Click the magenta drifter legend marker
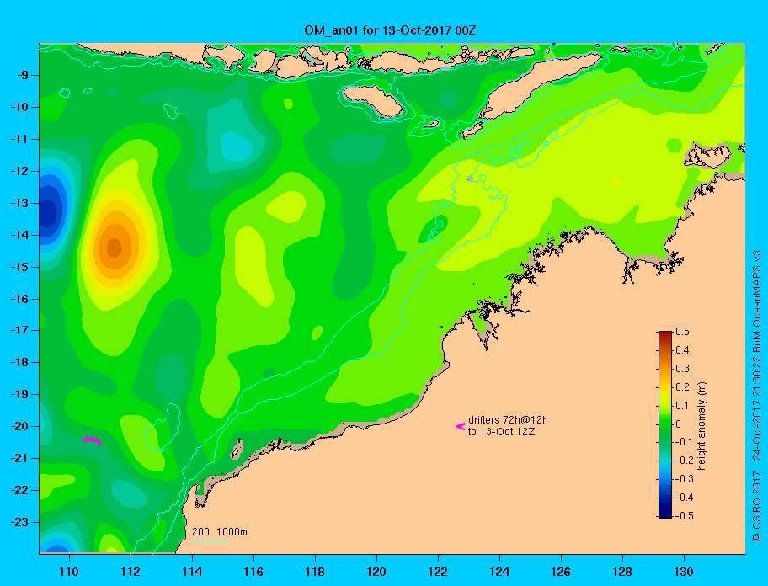 [x=461, y=426]
